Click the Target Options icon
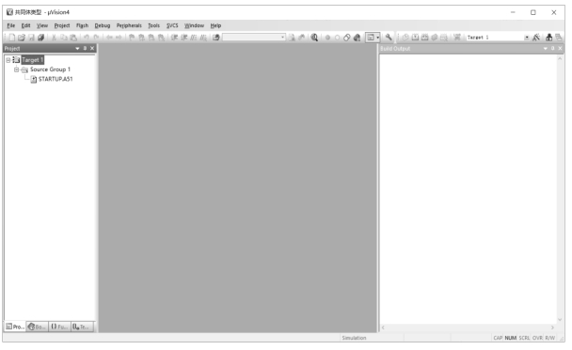Screen dimensions: 572x350 point(536,38)
